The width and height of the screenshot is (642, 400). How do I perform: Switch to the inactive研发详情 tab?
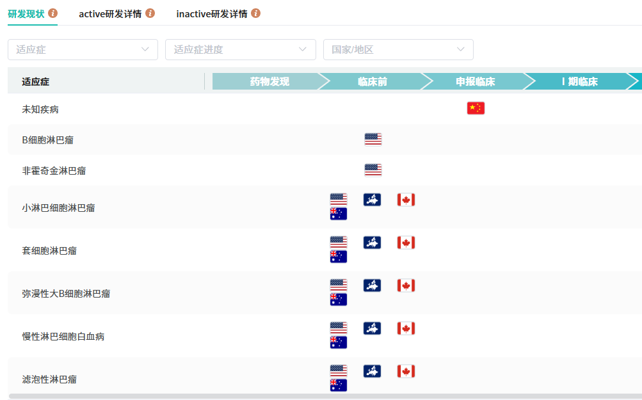tap(212, 14)
